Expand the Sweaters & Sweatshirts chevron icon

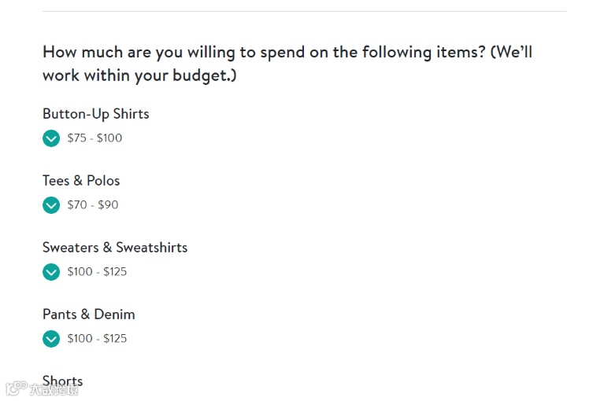click(x=51, y=272)
